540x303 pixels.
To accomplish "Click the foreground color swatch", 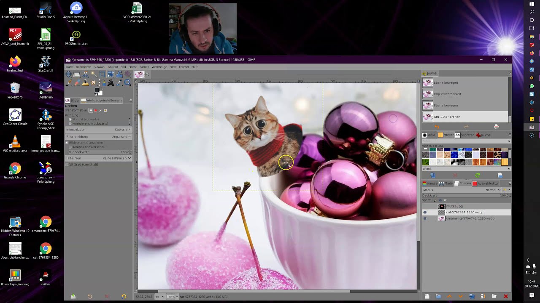I will coord(97,90).
